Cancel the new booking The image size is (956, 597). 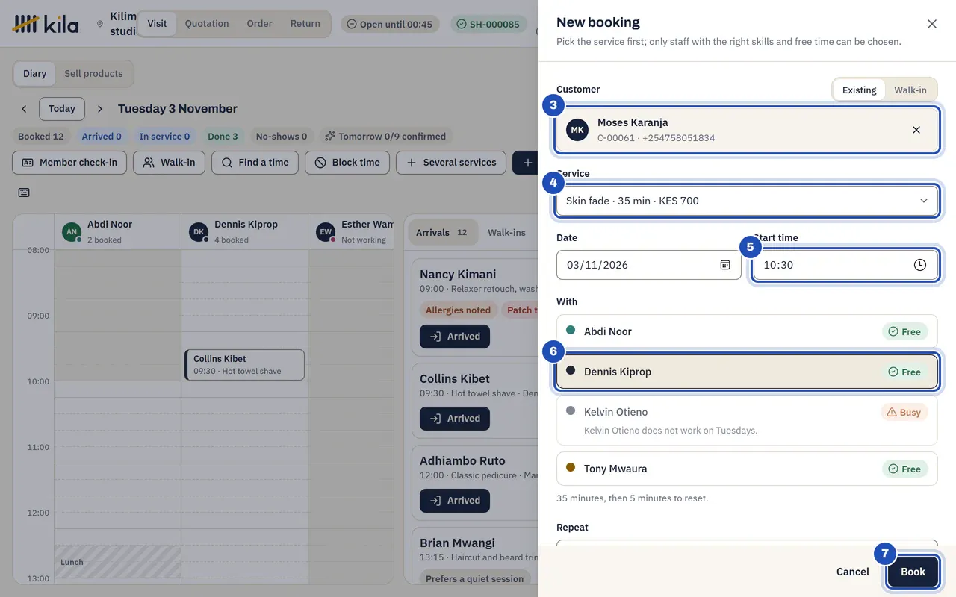852,572
